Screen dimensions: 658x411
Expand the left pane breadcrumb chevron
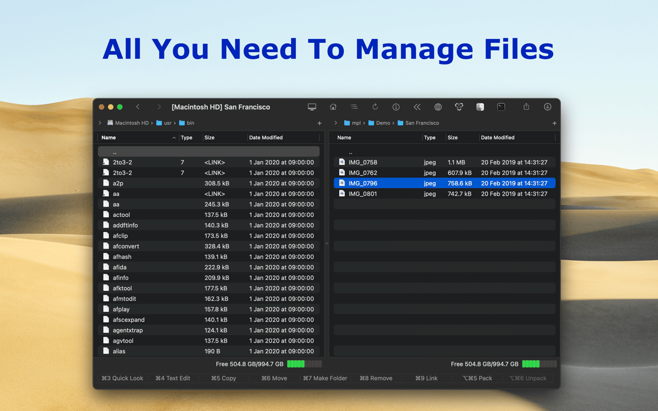99,123
